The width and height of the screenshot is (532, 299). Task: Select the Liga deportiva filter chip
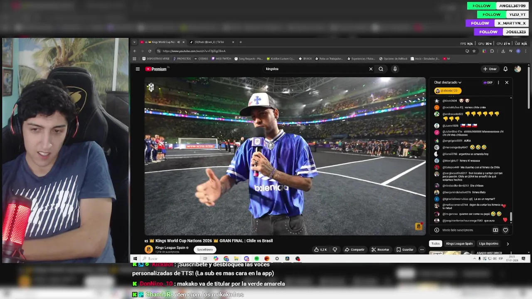(x=489, y=244)
